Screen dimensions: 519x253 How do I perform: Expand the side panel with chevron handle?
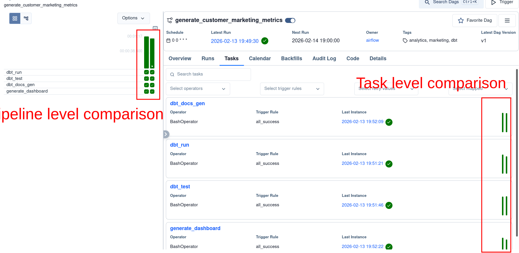point(166,134)
